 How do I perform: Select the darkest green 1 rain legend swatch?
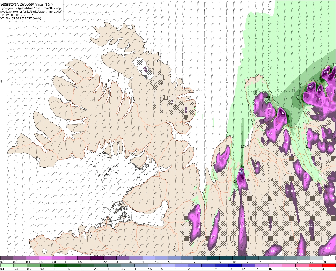[61, 265]
